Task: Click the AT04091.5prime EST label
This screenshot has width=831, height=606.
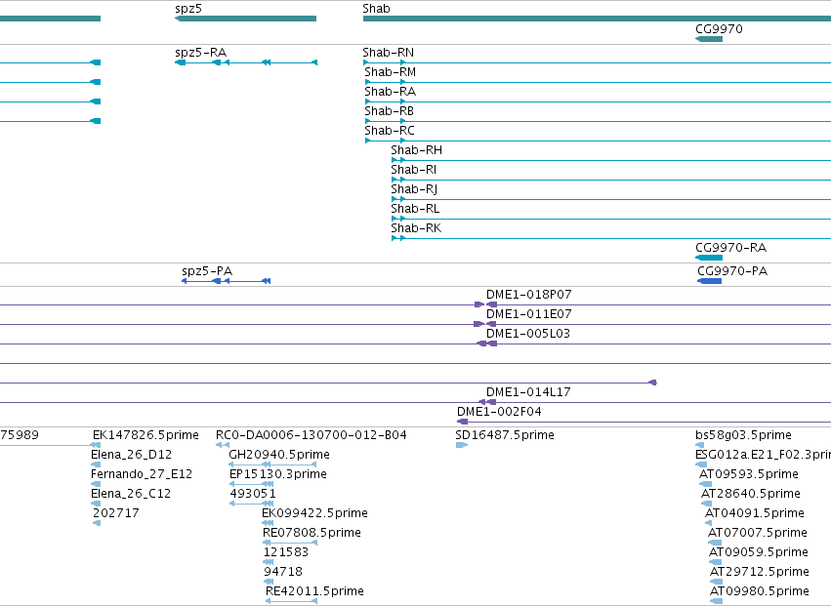Action: [x=755, y=514]
